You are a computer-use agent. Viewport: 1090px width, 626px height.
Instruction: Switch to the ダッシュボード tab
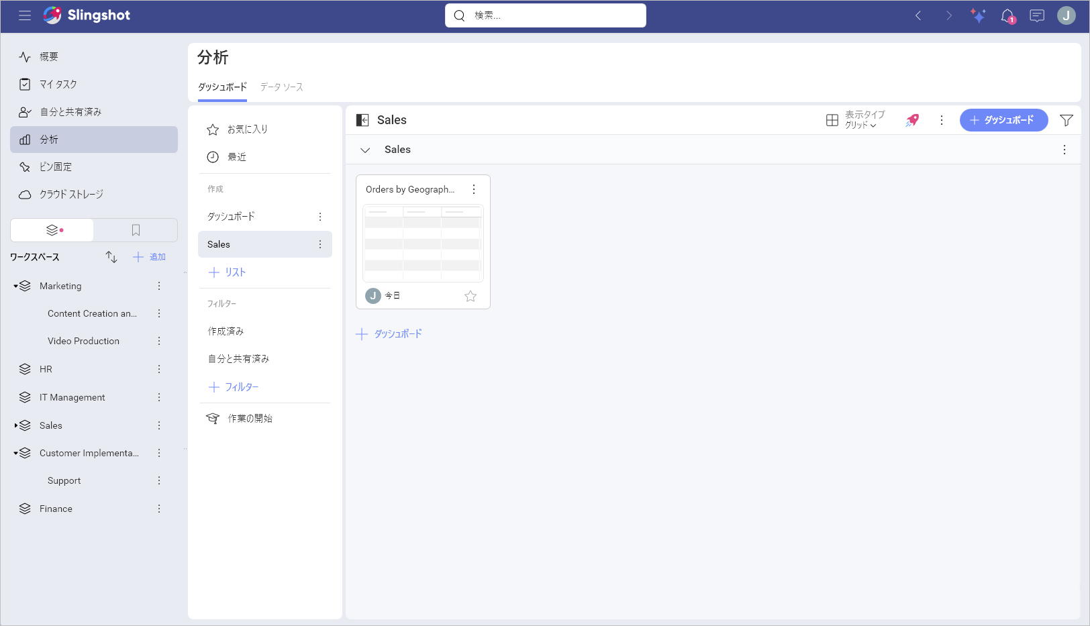222,87
